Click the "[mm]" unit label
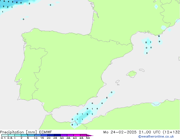 point(31,132)
